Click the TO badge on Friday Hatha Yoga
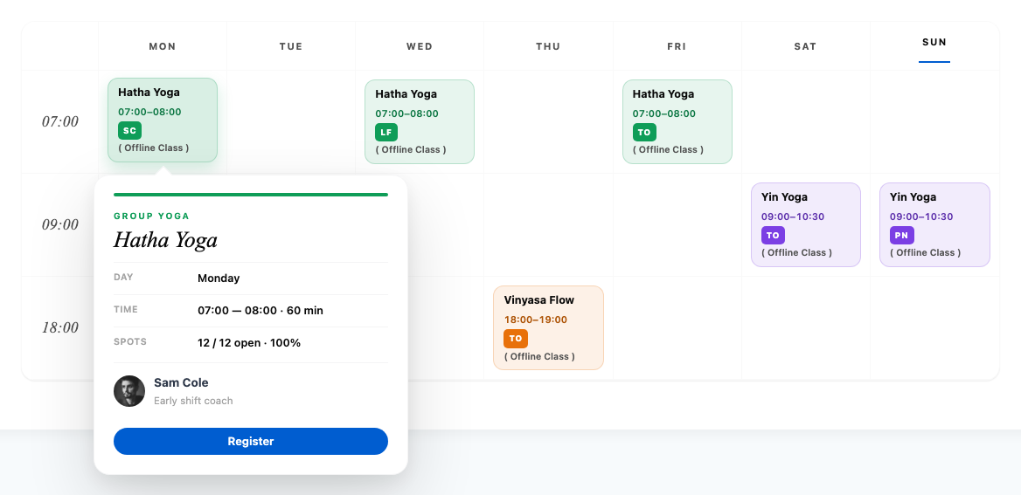The height and width of the screenshot is (495, 1021). (644, 132)
